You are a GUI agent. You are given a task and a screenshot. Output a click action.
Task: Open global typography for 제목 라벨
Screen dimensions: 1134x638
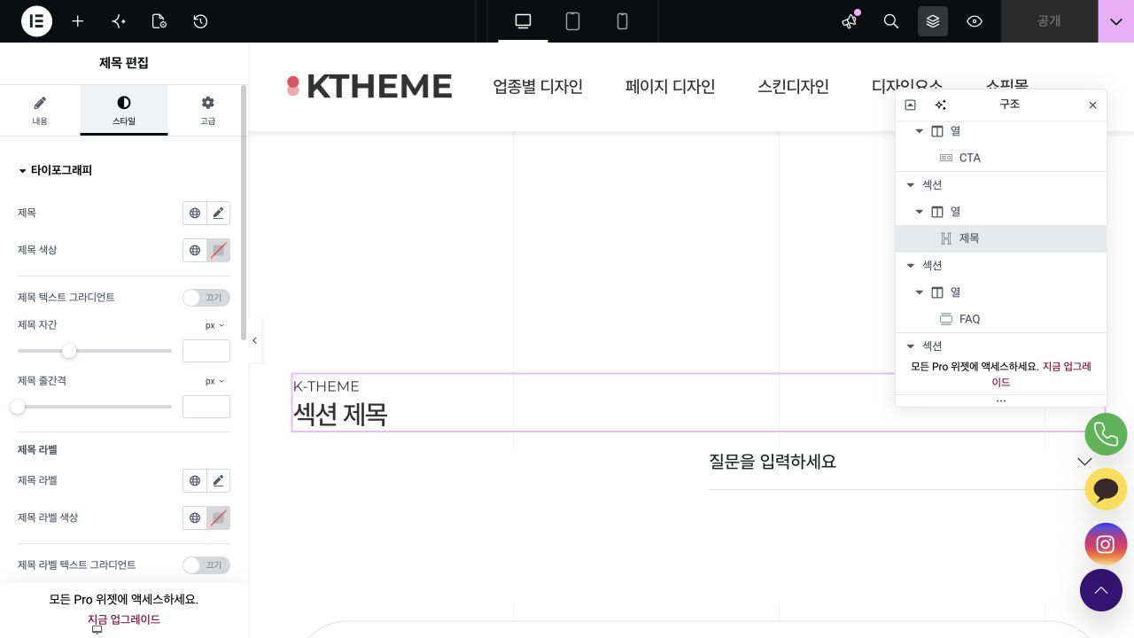pyautogui.click(x=195, y=480)
